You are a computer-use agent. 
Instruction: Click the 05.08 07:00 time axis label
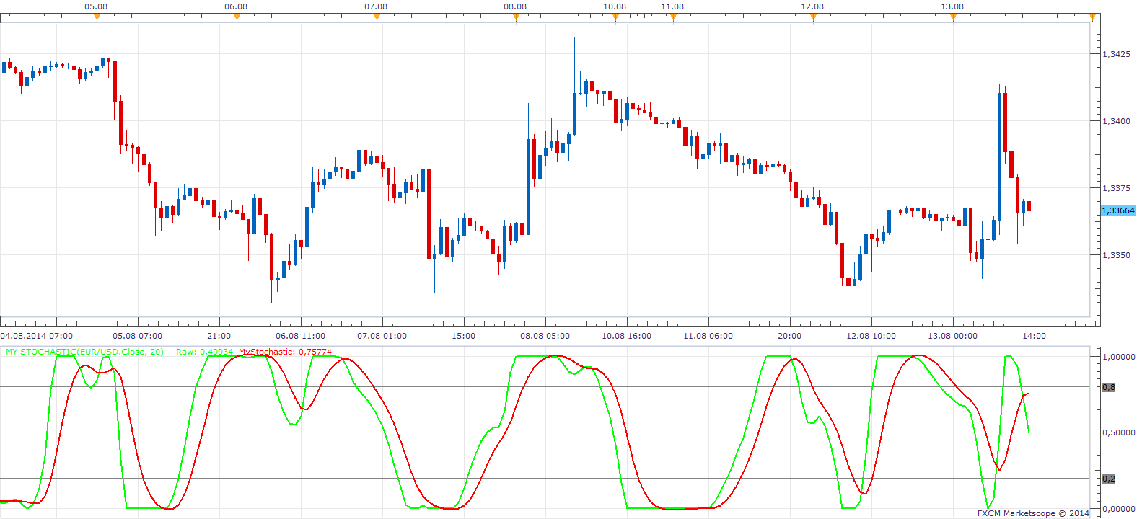[x=138, y=336]
